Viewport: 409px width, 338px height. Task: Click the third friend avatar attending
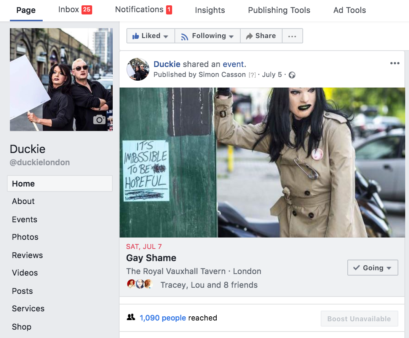(148, 284)
